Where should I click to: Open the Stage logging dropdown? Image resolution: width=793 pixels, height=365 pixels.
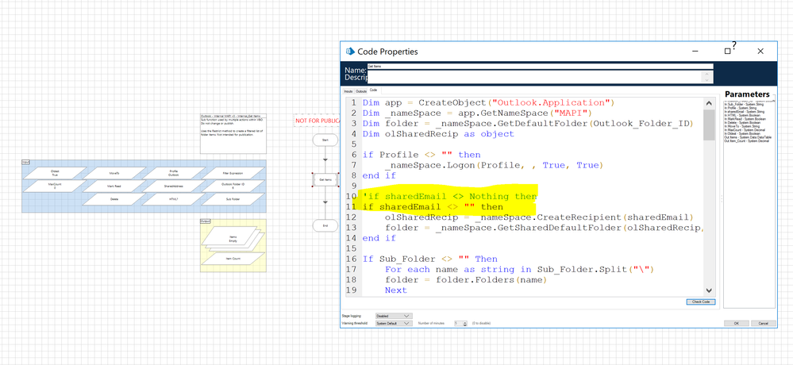(395, 316)
